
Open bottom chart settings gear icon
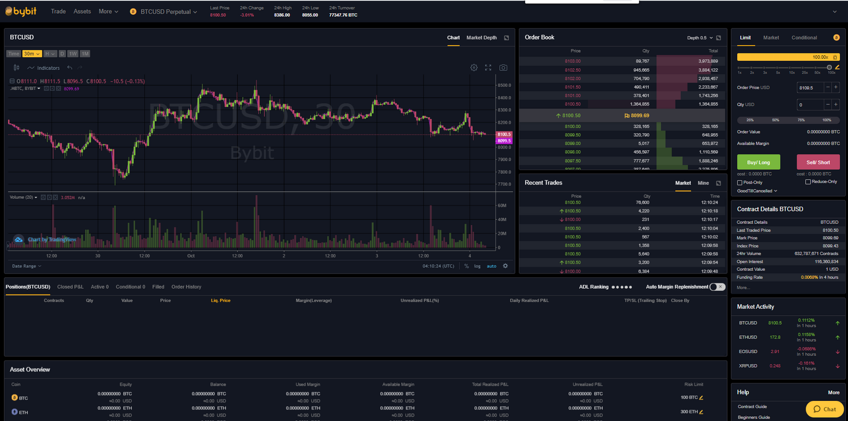coord(505,266)
